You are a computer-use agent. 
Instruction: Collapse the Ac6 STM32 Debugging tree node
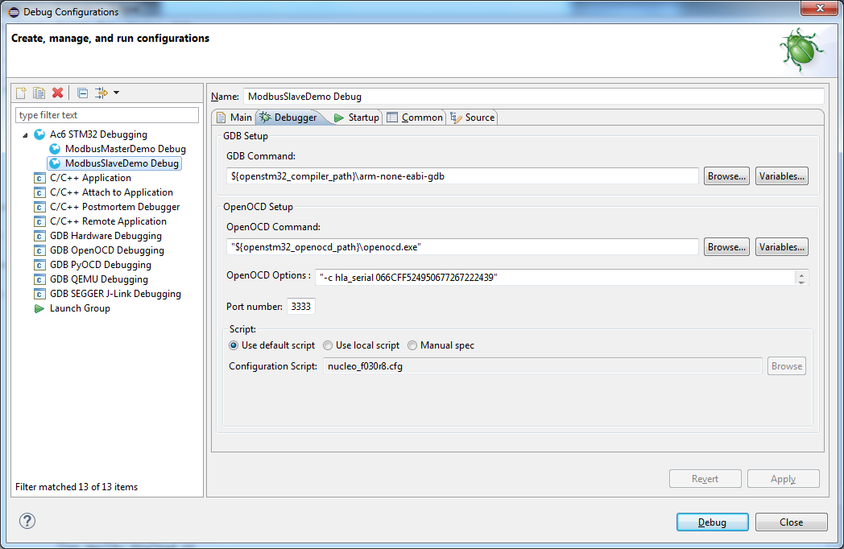point(25,134)
